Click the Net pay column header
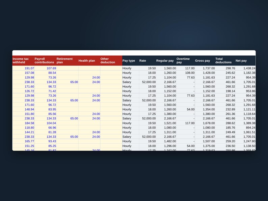Viewport: 268px width, 201px height. tap(245, 61)
